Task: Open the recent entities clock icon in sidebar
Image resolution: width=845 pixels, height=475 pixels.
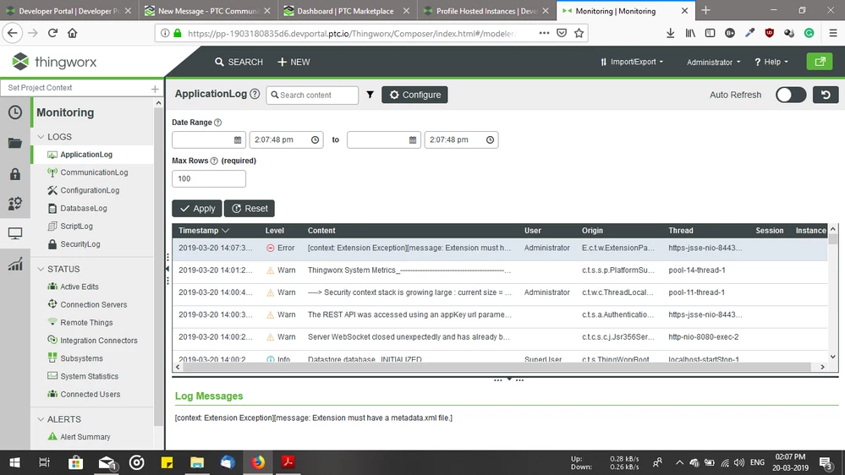Action: (x=15, y=112)
